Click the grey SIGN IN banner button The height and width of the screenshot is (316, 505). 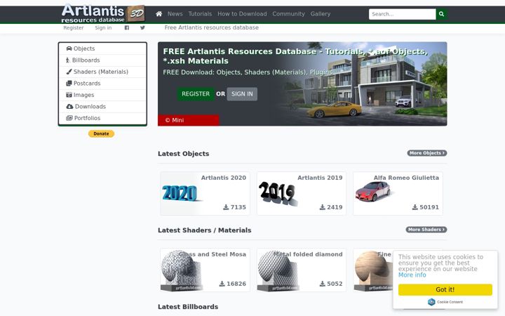(242, 94)
